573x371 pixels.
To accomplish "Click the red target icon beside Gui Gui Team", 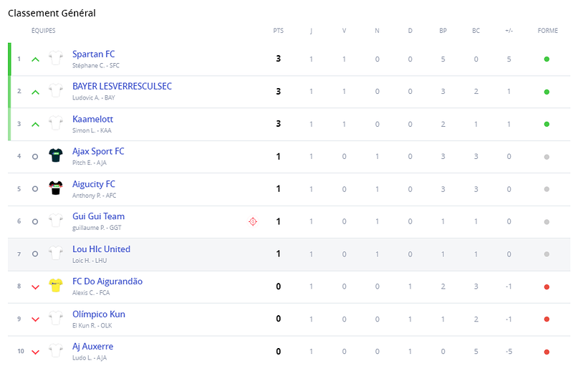I will pyautogui.click(x=253, y=221).
